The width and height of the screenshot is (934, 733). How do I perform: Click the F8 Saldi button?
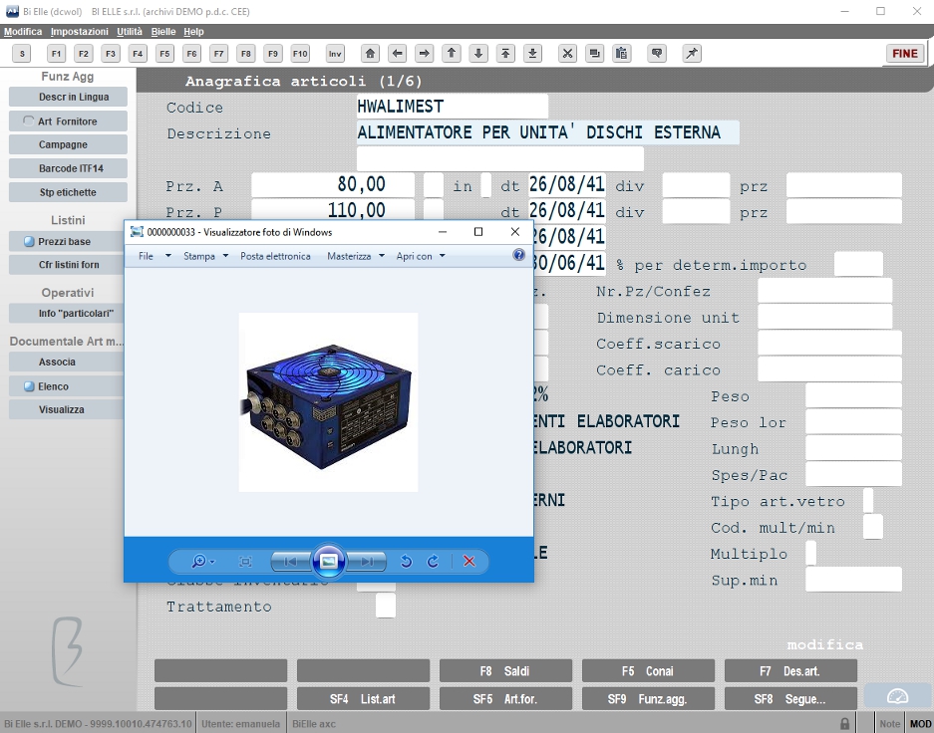pos(505,670)
